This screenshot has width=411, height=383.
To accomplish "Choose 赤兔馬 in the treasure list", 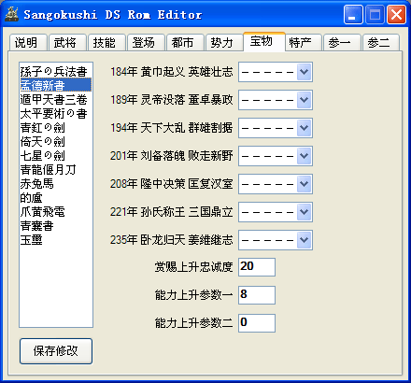I will click(56, 183).
